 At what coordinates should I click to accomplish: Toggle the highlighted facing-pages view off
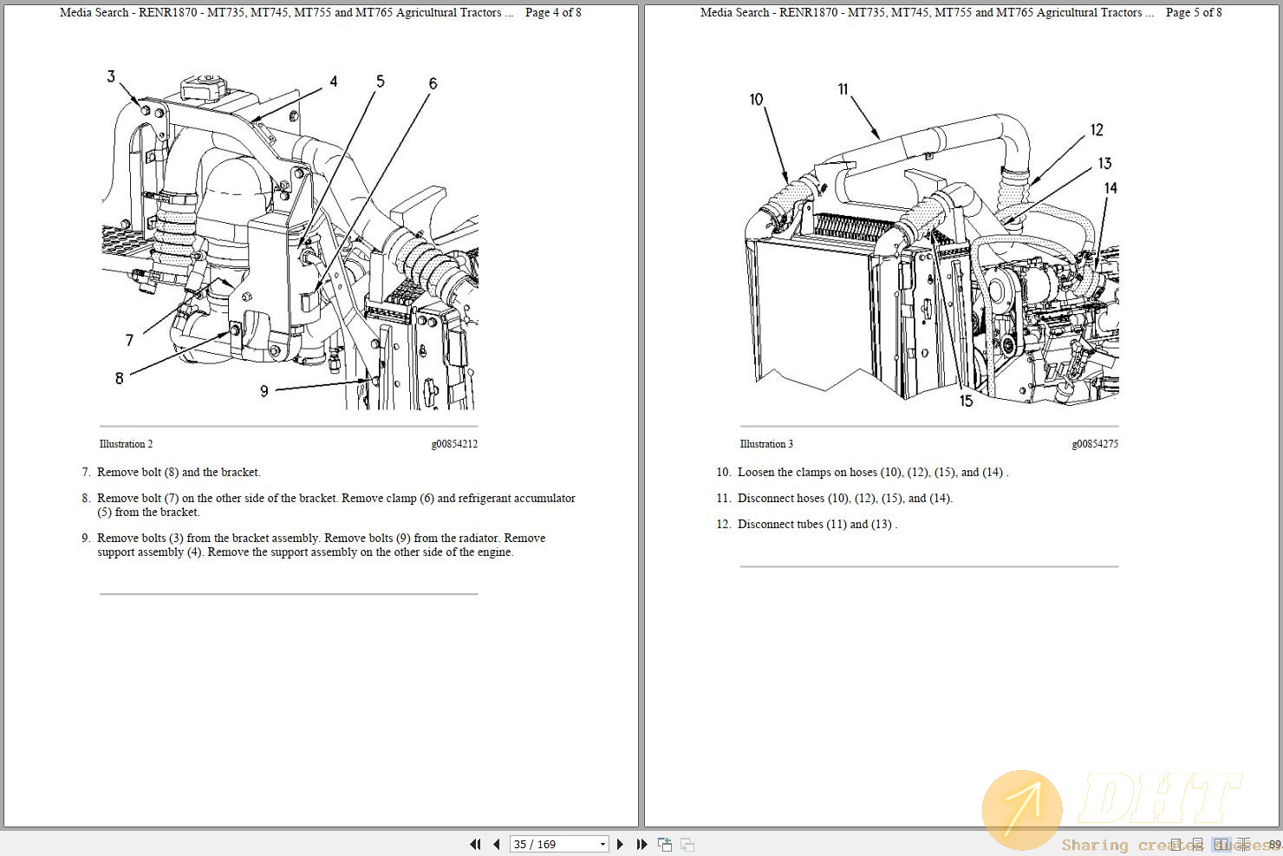pos(1221,844)
